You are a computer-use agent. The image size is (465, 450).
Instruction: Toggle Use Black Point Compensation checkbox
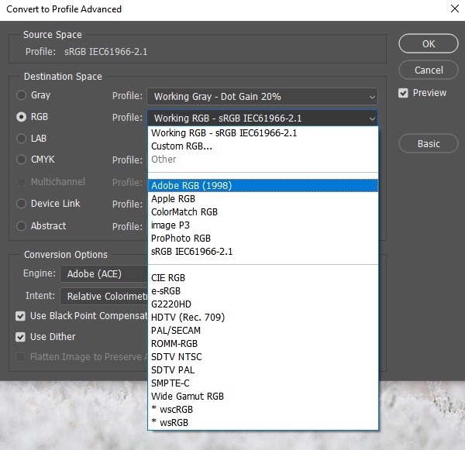20,316
